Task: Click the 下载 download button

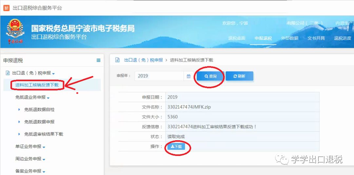Action: 176,146
